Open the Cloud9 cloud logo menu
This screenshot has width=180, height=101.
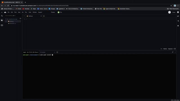tap(5, 12)
